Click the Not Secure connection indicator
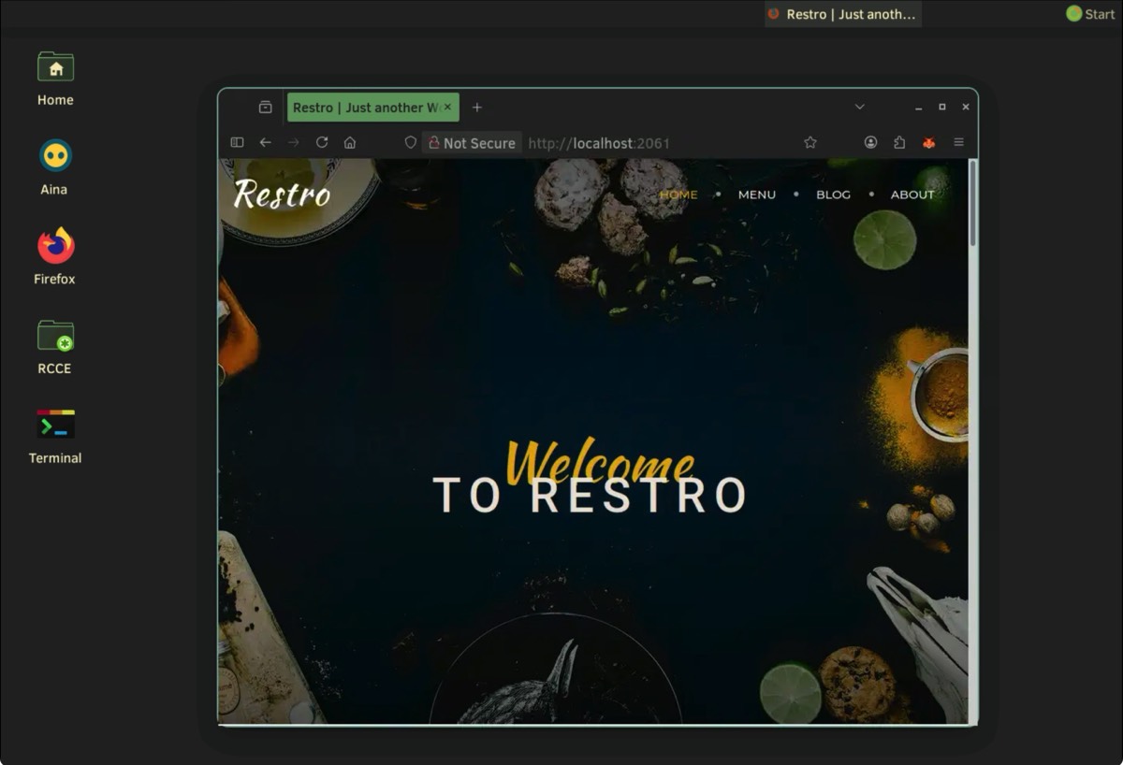The image size is (1123, 765). [x=472, y=143]
